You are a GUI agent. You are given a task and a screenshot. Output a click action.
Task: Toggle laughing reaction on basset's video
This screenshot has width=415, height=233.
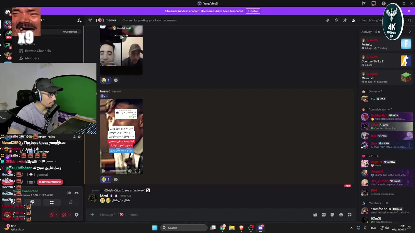click(x=106, y=180)
